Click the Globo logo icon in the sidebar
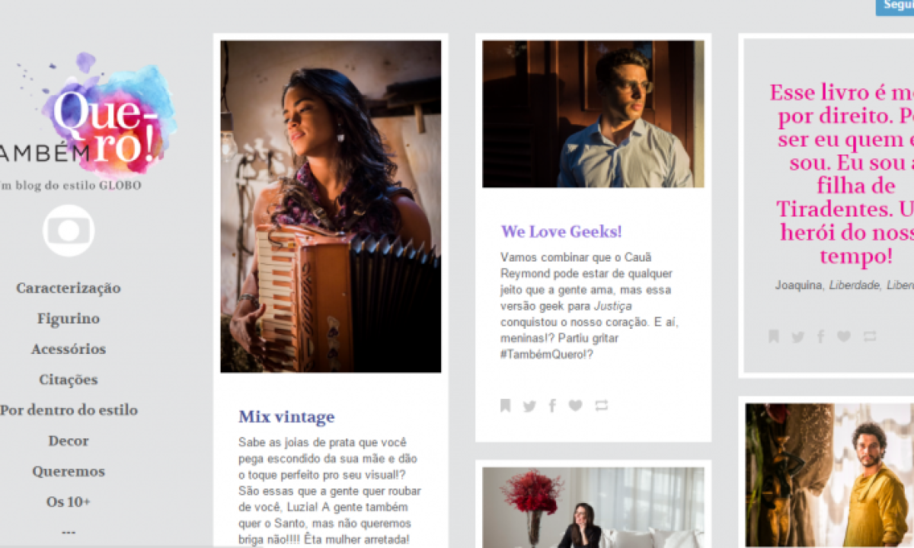Viewport: 914px width, 548px height. [x=69, y=231]
